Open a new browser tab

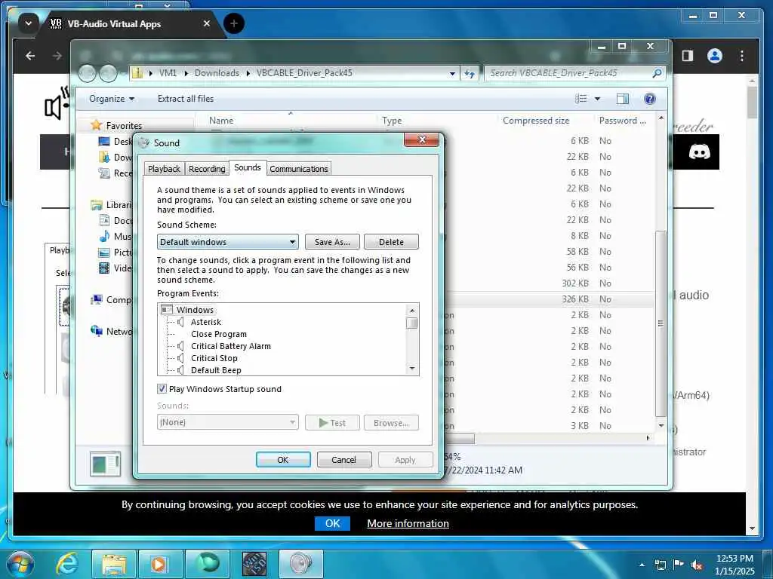click(x=234, y=23)
